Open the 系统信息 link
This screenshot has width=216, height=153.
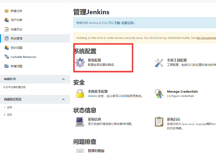click(94, 119)
